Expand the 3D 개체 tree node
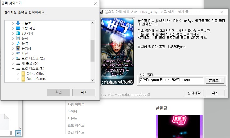Screen dimensions: 230x138 coord(13,33)
